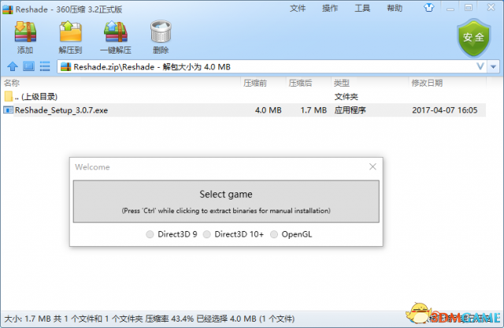Go up one level with blue arrow
Screen dimensions: 504x328
[x=13, y=67]
